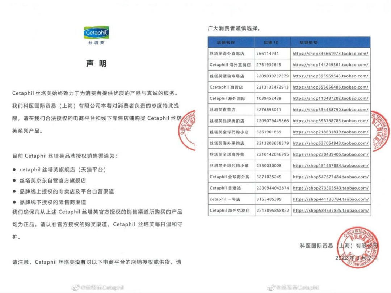The height and width of the screenshot is (293, 391).
Task: Click the Weibo watermark under the right page
Action: tap(293, 288)
